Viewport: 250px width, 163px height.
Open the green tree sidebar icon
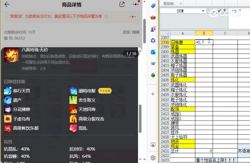click(153, 75)
